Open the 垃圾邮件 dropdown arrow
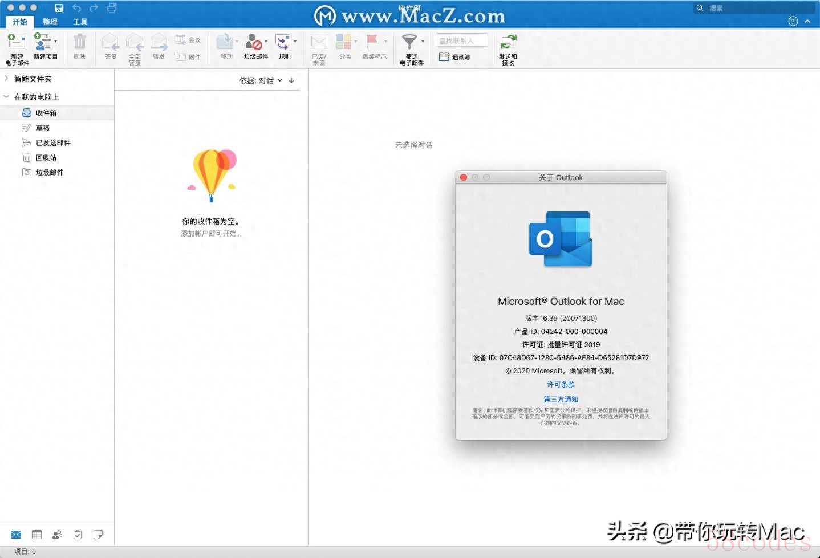The height and width of the screenshot is (558, 820). click(266, 42)
